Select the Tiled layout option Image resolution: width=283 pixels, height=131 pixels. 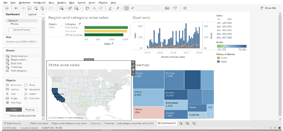point(13,110)
